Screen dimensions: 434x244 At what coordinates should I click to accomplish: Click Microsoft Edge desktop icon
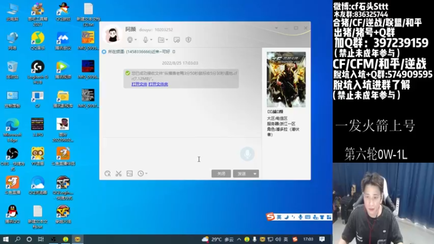(12, 130)
